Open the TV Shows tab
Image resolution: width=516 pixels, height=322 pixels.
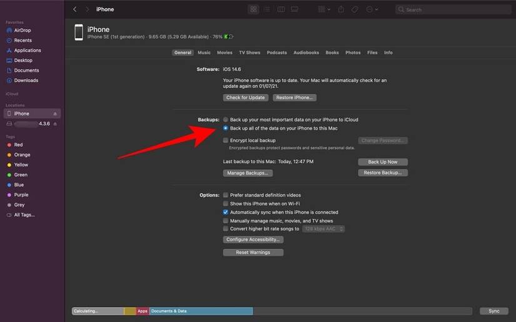tap(250, 52)
